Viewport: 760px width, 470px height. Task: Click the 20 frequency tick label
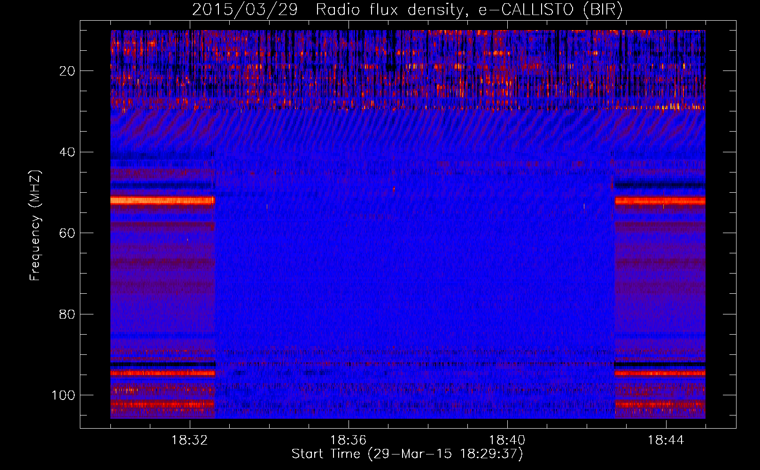click(x=67, y=71)
